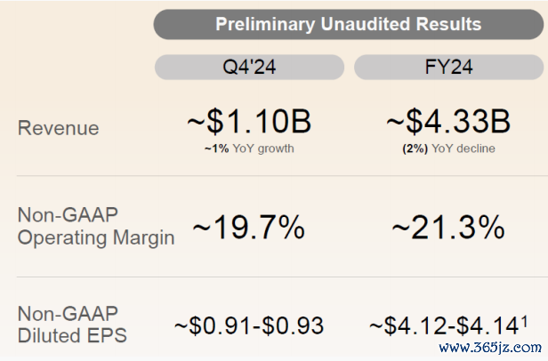Click the ~21.3% operating margin value
Screen dimensions: 548x361
coord(448,228)
